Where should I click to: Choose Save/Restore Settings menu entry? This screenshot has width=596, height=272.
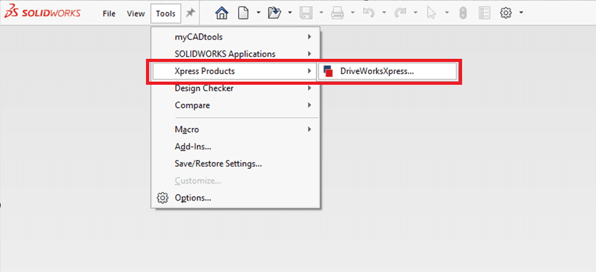click(218, 164)
